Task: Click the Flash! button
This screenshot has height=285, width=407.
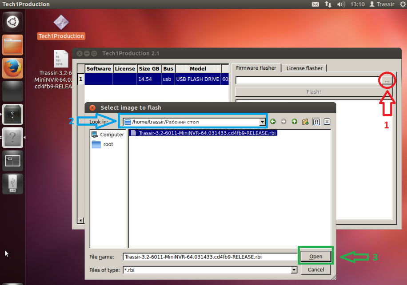Action: (x=314, y=92)
